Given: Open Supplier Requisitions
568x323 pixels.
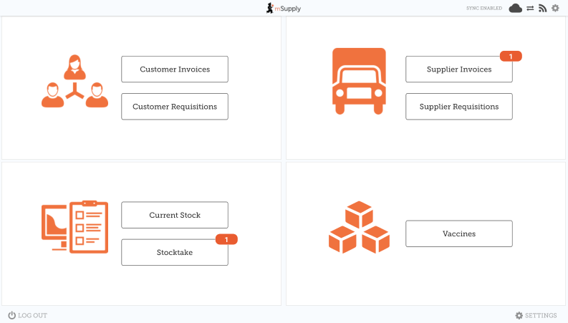Looking at the screenshot, I should [x=459, y=107].
